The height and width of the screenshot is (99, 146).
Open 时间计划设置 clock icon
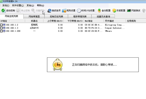[79, 11]
